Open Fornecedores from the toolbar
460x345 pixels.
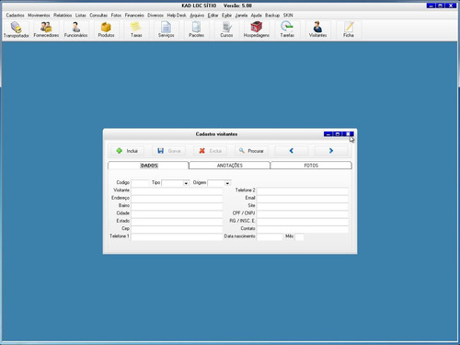pos(46,29)
